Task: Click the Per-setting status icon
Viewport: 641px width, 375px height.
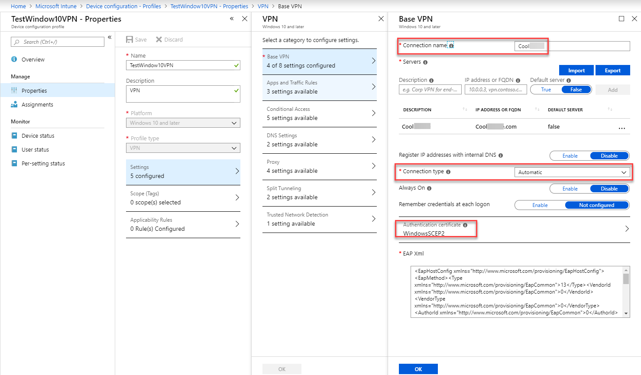Action: pos(14,163)
